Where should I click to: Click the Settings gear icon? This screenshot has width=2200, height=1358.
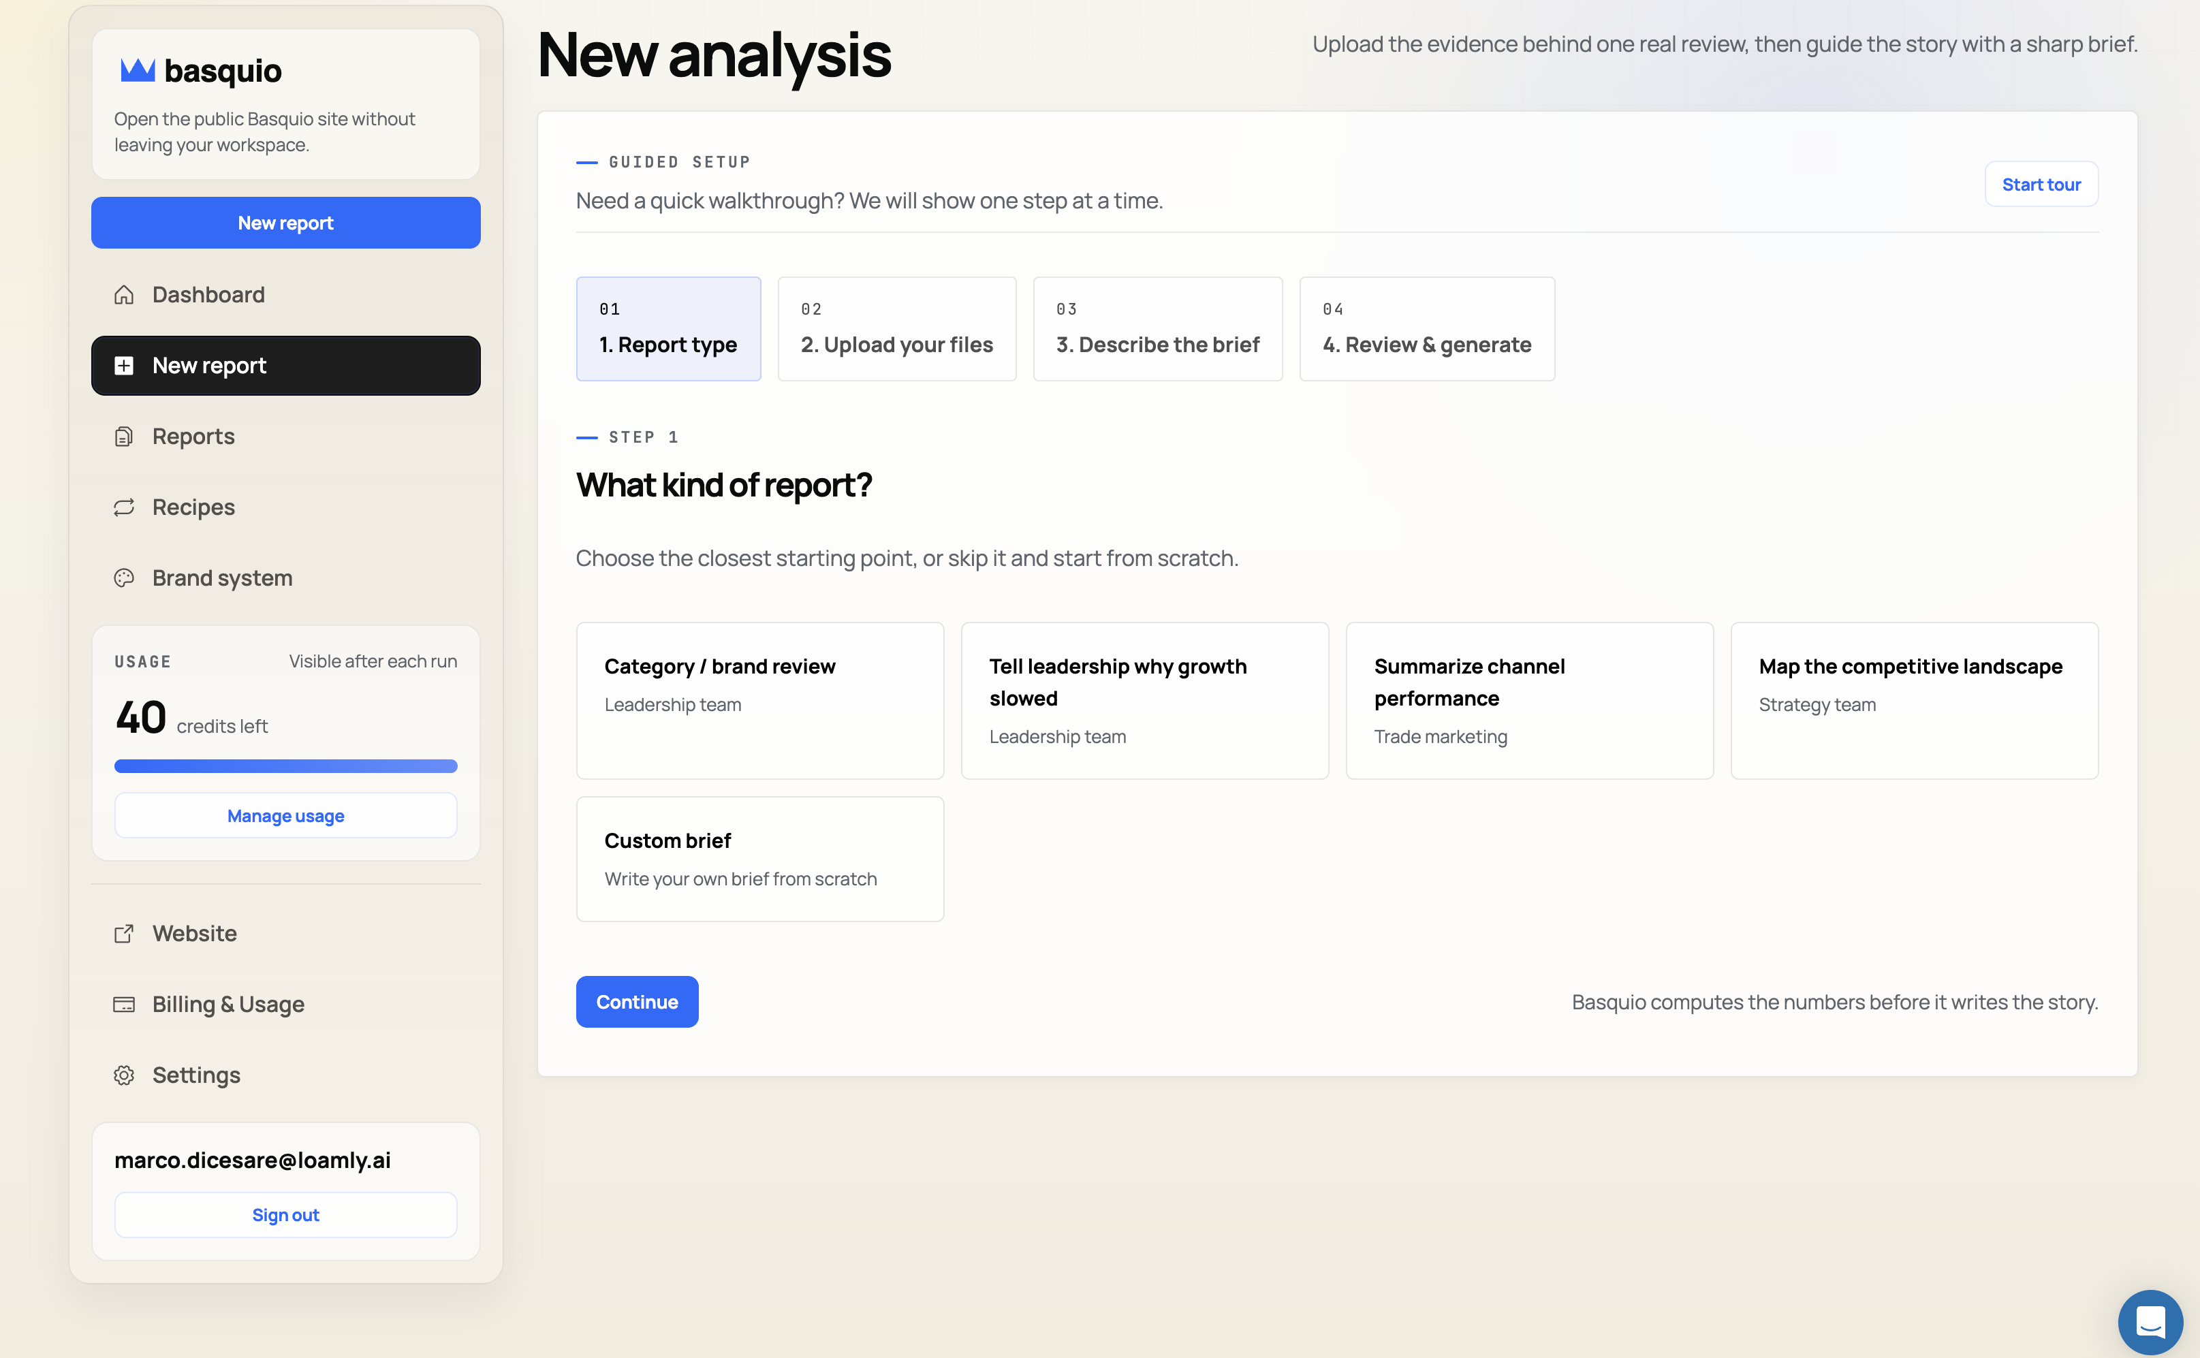124,1075
